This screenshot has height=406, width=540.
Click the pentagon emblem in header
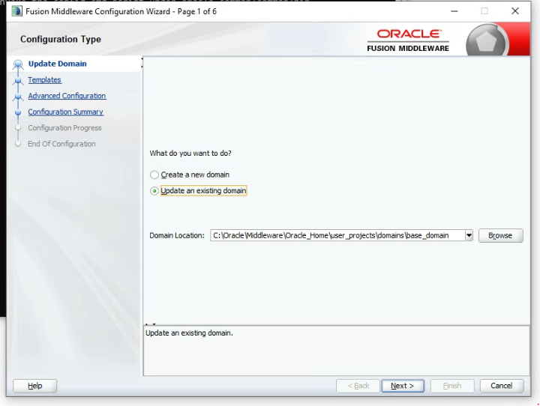(x=486, y=42)
